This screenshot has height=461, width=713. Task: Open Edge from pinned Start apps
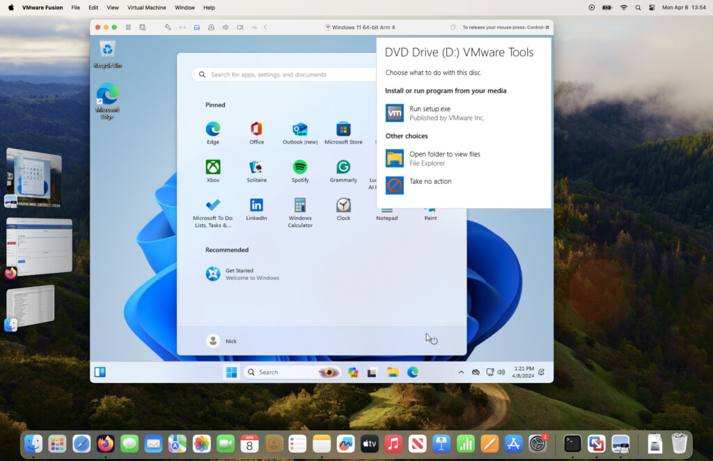(213, 133)
